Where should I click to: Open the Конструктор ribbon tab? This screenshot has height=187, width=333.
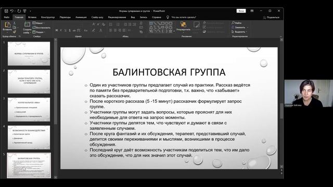coord(48,17)
